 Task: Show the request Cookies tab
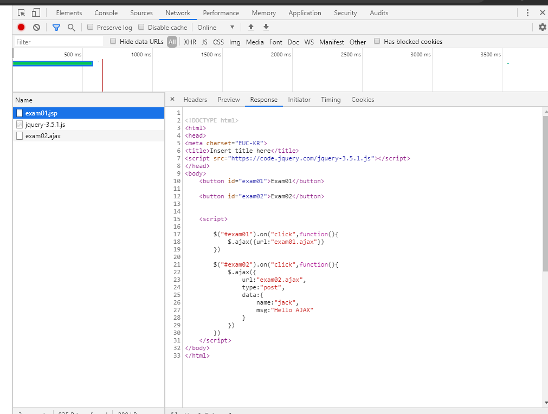tap(363, 100)
